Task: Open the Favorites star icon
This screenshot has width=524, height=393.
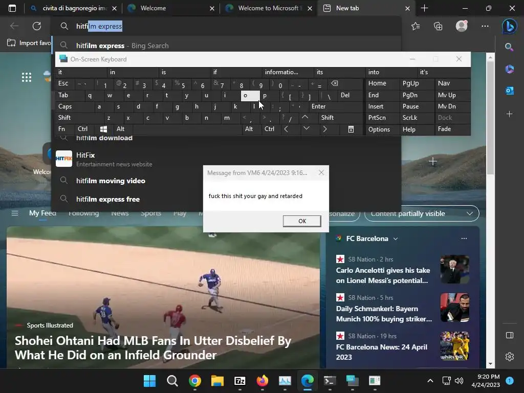Action: [416, 26]
